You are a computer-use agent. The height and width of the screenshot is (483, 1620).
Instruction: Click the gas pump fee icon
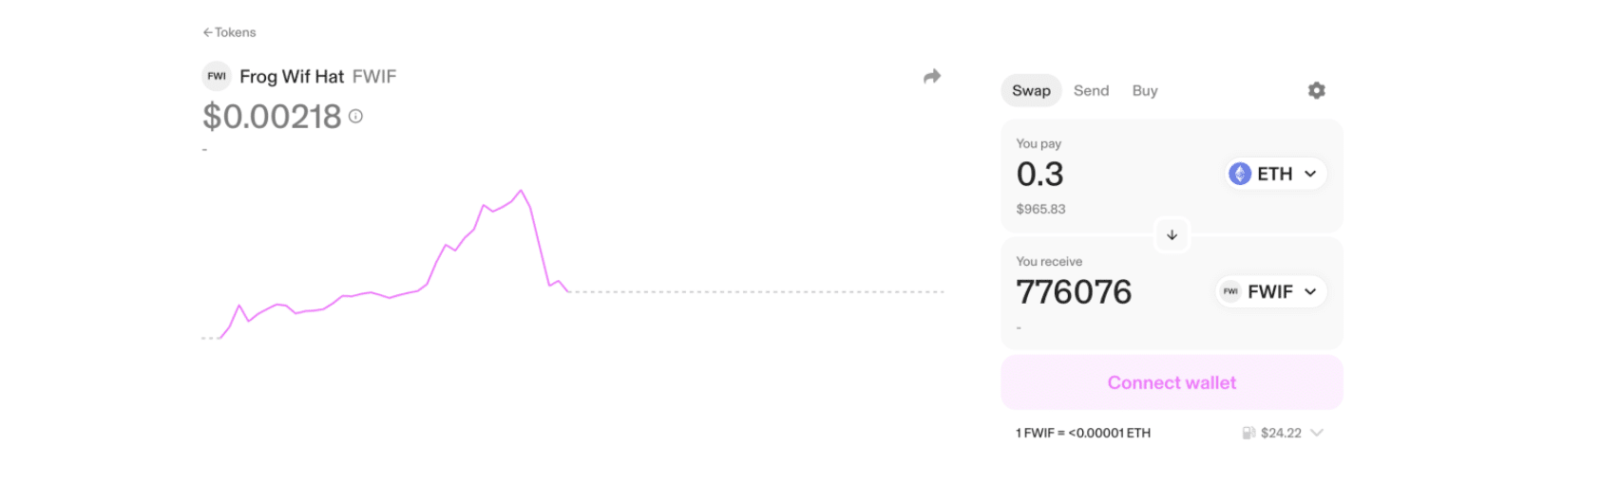coord(1248,433)
